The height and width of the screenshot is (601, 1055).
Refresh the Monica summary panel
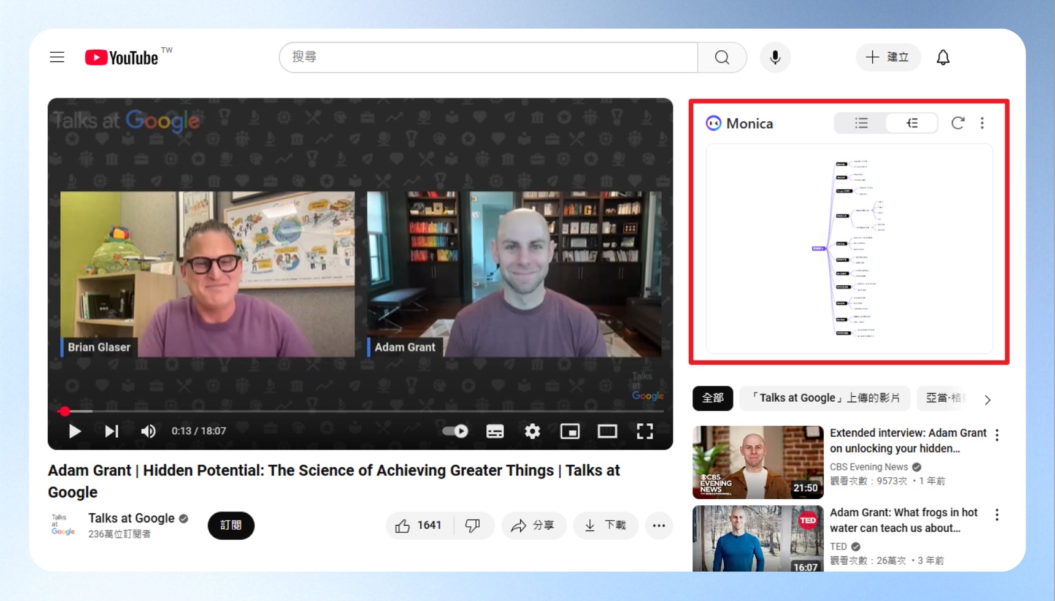tap(957, 123)
